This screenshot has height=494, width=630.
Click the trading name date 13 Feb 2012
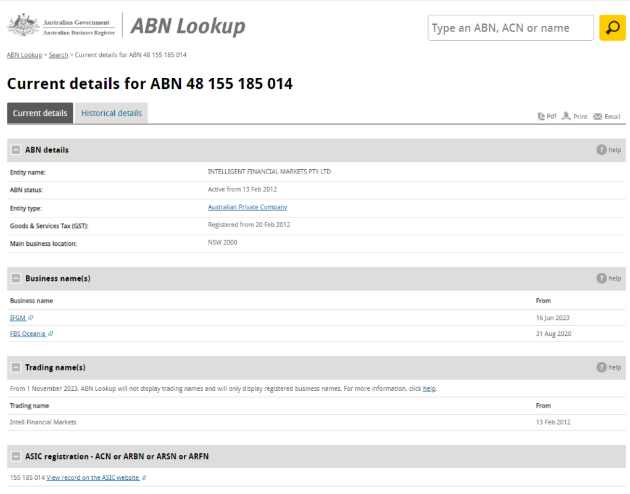pos(553,422)
